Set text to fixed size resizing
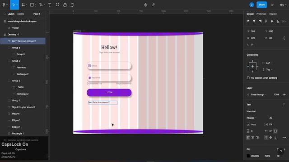Screen dimensions: 289x162 pos(275,131)
